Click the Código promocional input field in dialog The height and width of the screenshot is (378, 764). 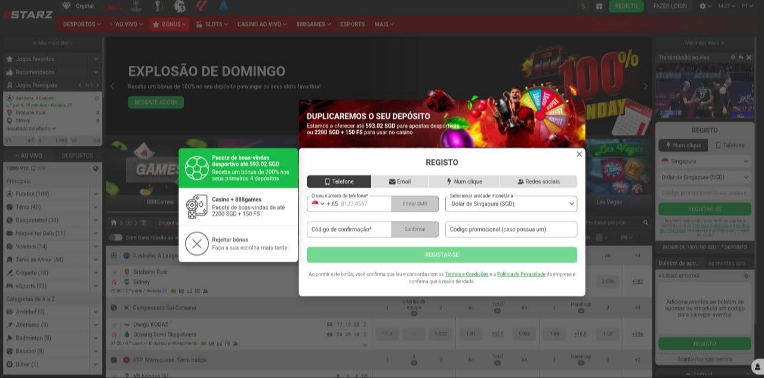point(511,229)
